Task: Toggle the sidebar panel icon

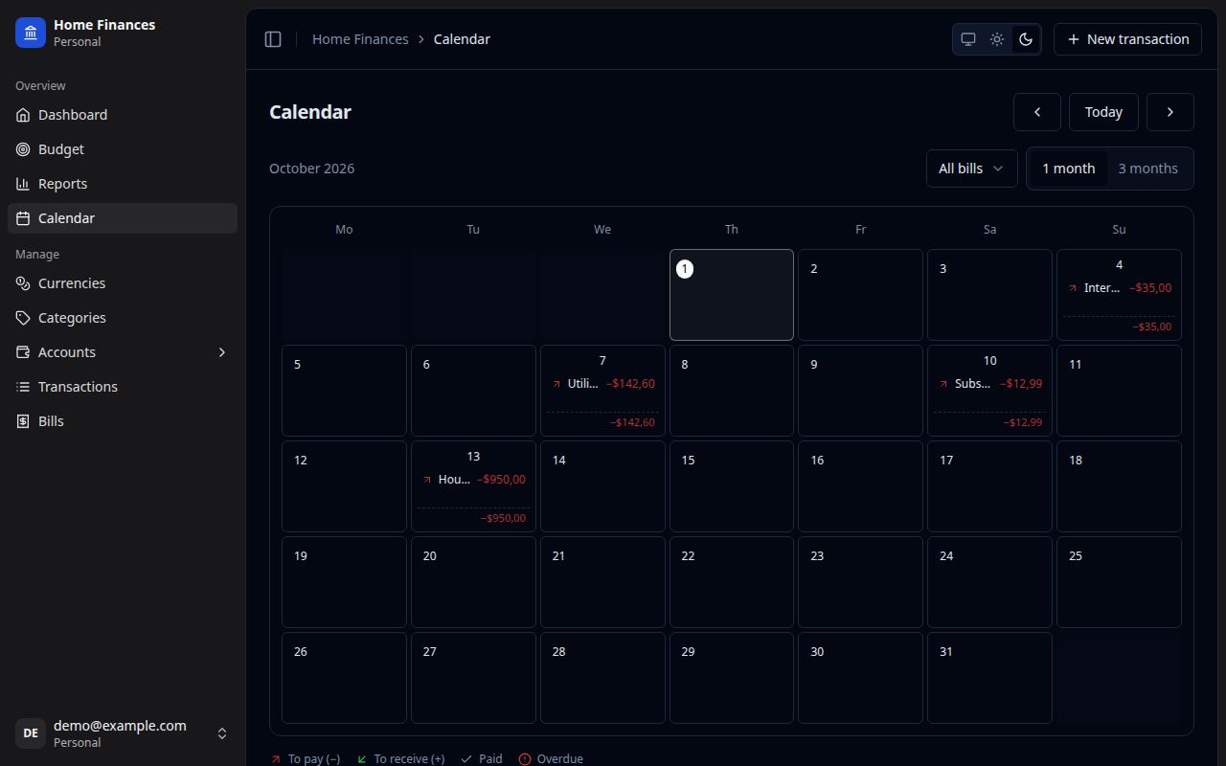Action: pos(273,39)
